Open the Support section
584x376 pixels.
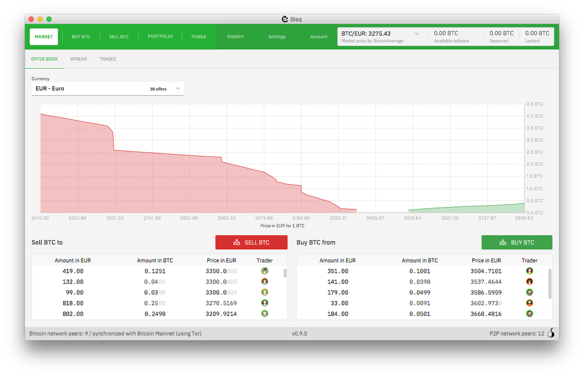point(235,37)
